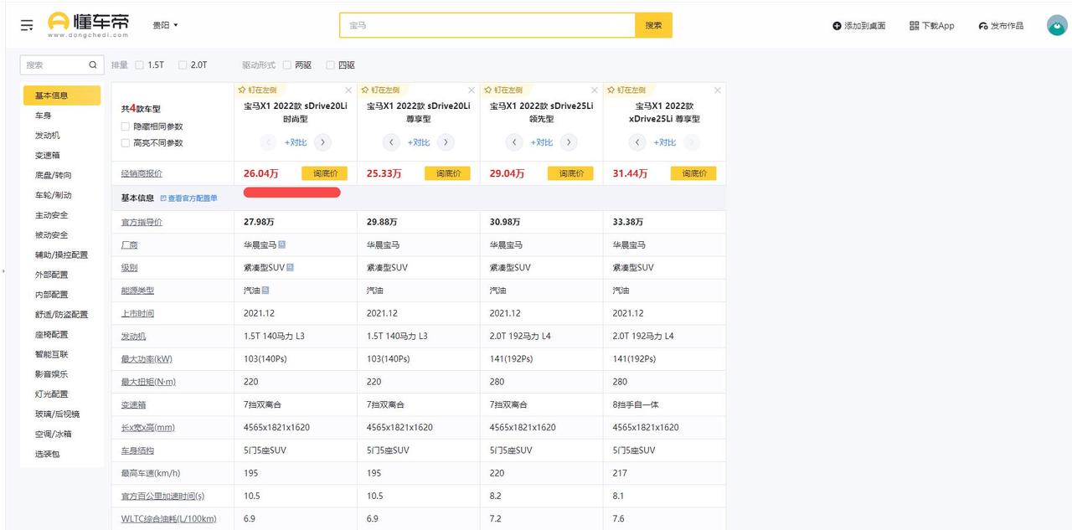This screenshot has width=1072, height=530.
Task: Click 询底价 next to 26.04万
Action: [324, 173]
